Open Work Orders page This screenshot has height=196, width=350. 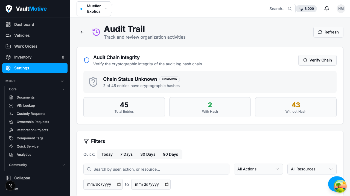35,46
